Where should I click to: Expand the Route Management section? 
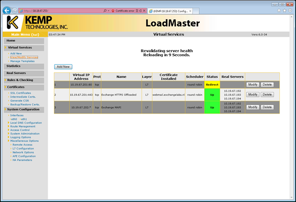[x=23, y=126]
